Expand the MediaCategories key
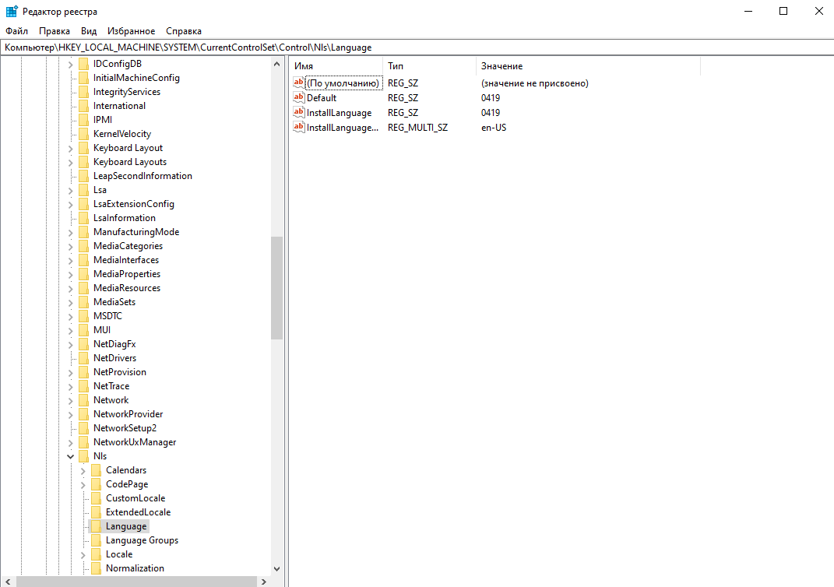834x587 pixels. point(70,246)
